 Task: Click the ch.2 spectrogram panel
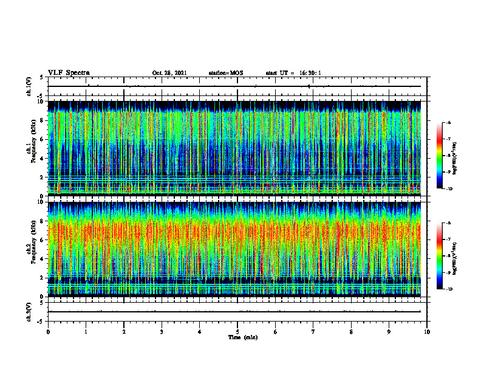coord(234,249)
